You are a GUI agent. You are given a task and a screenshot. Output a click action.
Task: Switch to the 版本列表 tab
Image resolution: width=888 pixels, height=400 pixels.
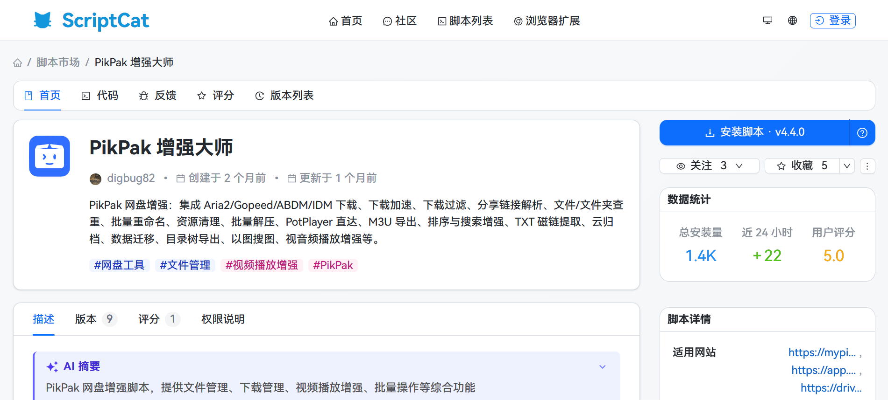[284, 96]
